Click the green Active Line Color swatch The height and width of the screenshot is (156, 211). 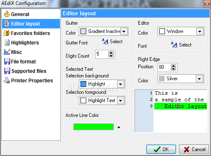click(94, 127)
